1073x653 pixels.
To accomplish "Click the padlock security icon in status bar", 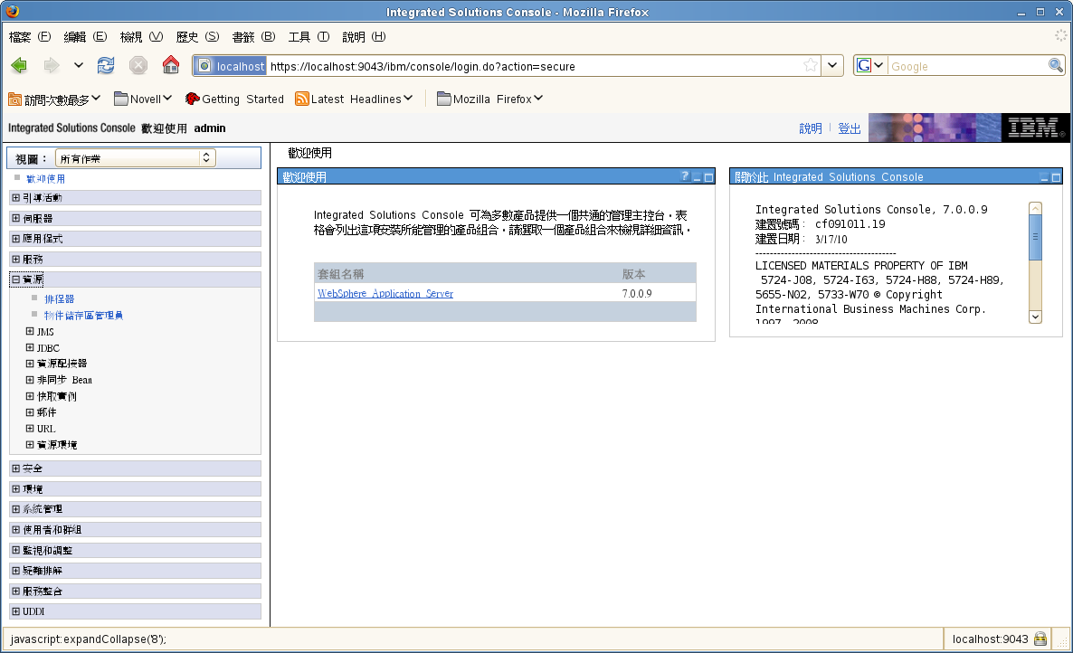I will point(1040,639).
